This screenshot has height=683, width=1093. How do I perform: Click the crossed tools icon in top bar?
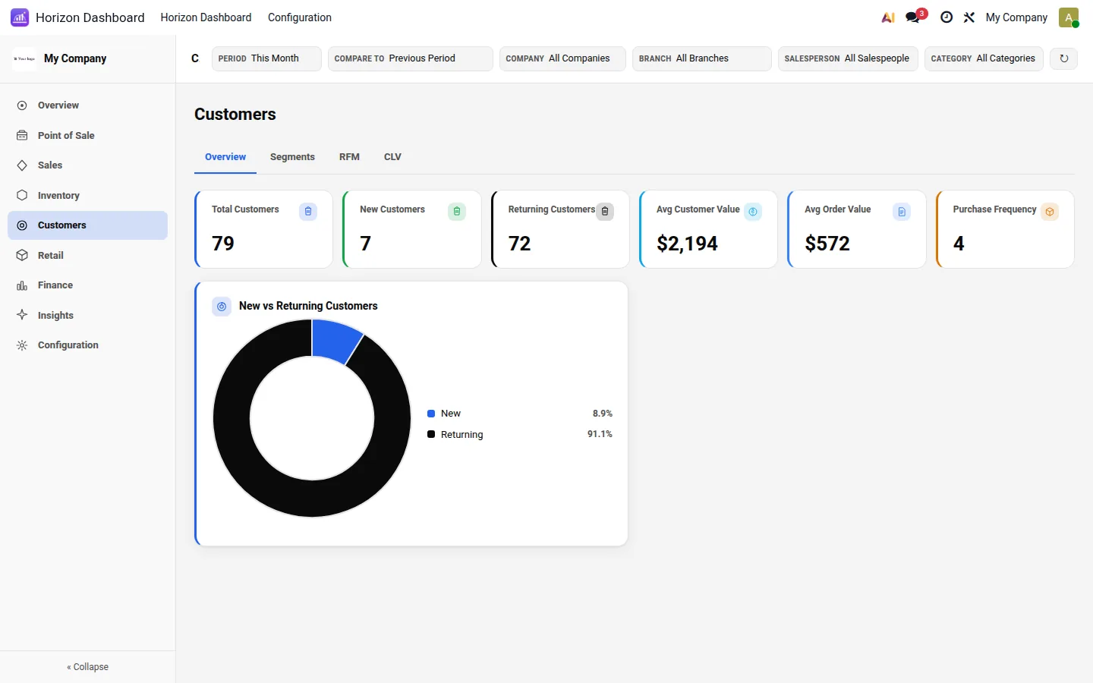click(x=969, y=17)
